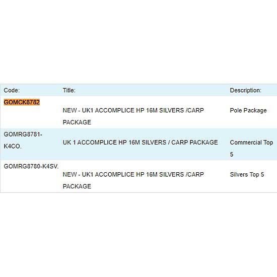This screenshot has width=277, height=277.
Task: Select the "Pole Package" description cell
Action: point(248,110)
